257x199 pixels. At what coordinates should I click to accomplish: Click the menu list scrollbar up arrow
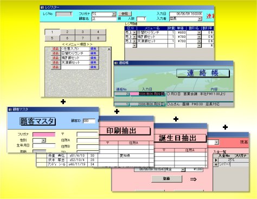[x=109, y=49]
